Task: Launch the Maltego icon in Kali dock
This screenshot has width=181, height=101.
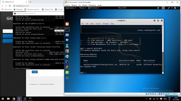Action: pos(67,62)
